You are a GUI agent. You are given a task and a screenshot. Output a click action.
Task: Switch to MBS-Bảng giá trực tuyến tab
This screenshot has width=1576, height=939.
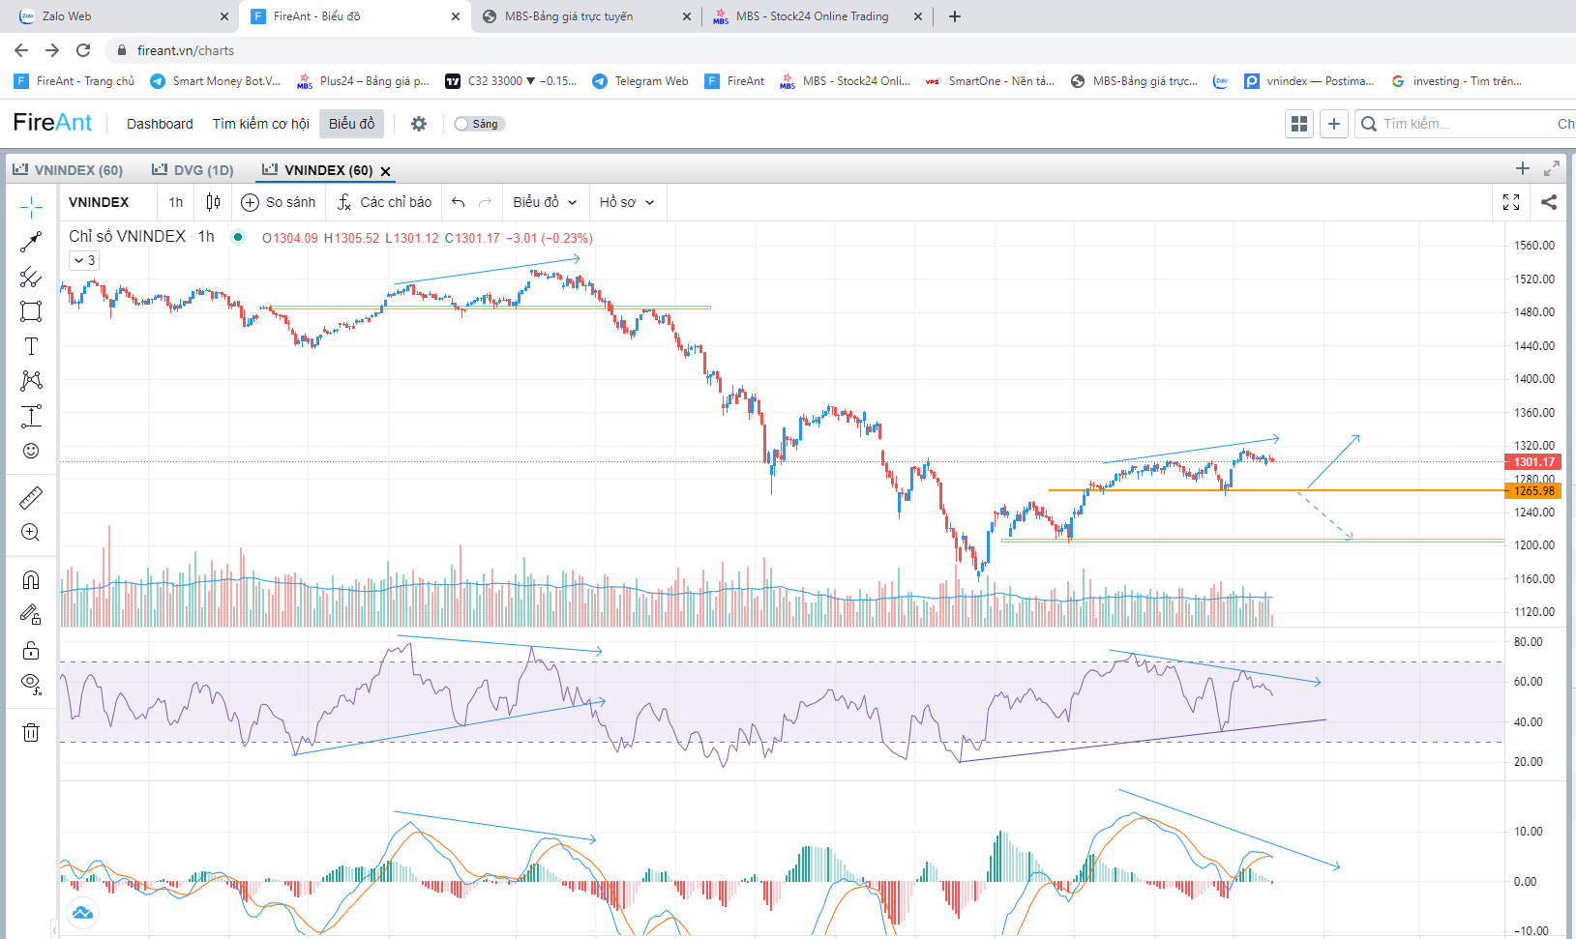click(585, 16)
